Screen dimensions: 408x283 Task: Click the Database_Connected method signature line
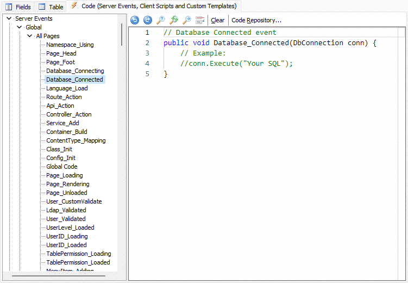pyautogui.click(x=270, y=43)
